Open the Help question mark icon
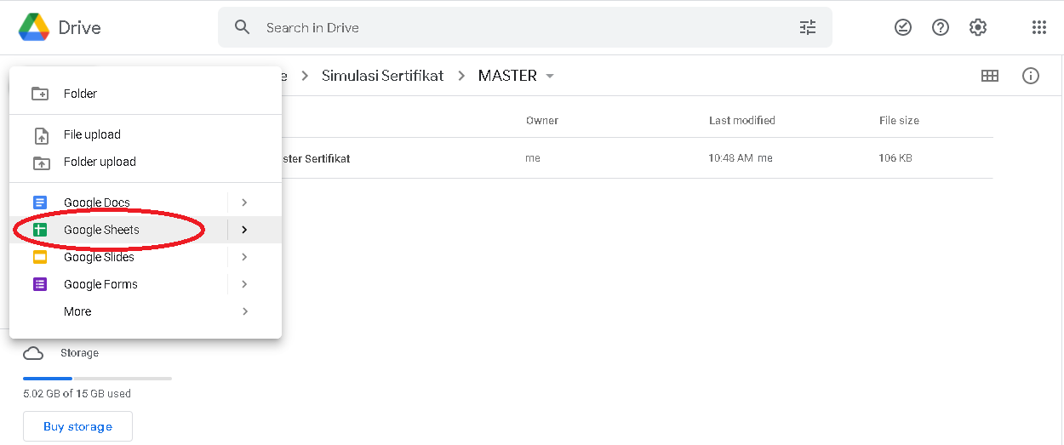This screenshot has height=445, width=1064. pos(941,27)
